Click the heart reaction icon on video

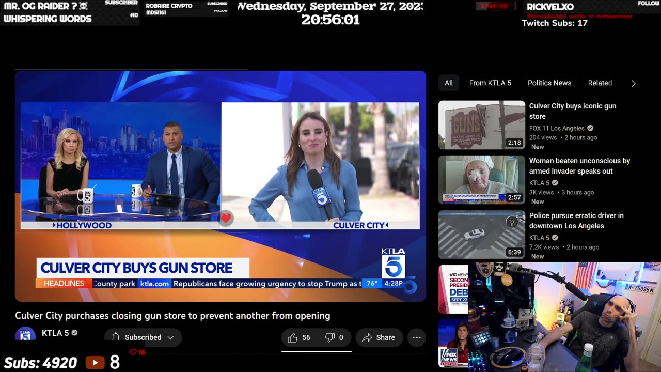[x=226, y=218]
